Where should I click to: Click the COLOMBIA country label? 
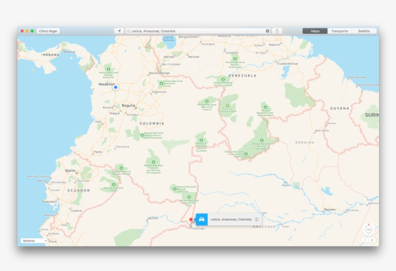(152, 124)
